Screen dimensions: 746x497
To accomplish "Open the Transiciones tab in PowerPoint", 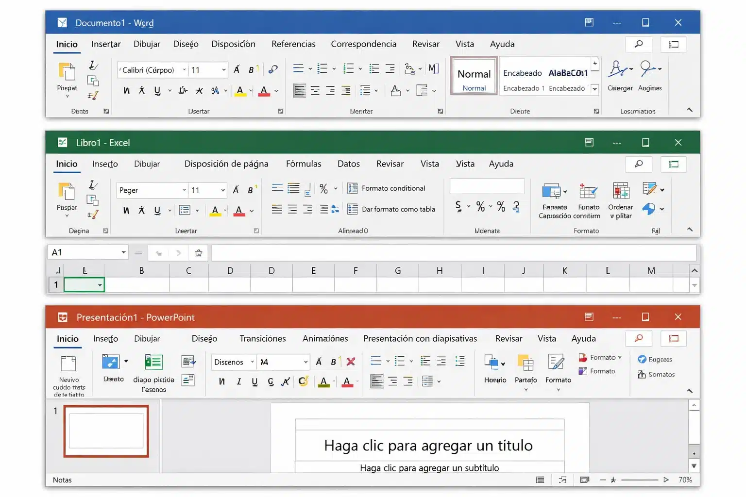I will (262, 338).
